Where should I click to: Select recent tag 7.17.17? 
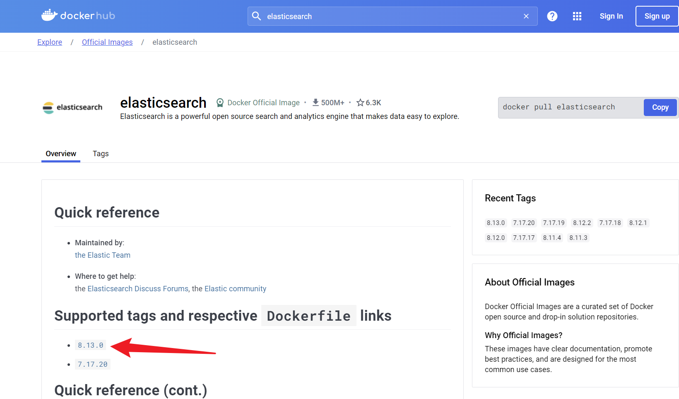pyautogui.click(x=524, y=238)
